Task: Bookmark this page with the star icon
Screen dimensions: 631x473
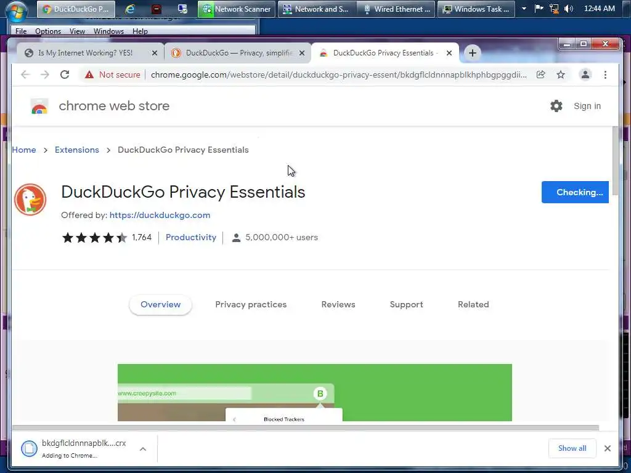Action: [561, 75]
